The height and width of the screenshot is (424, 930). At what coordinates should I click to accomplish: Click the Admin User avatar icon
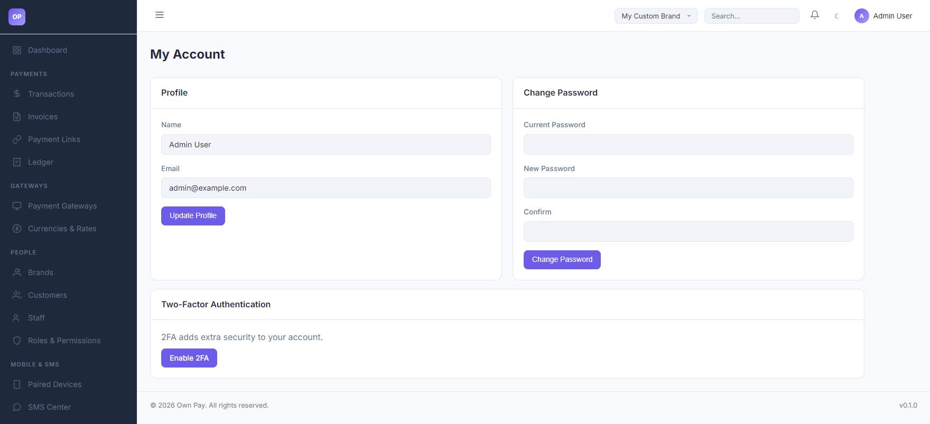coord(861,16)
